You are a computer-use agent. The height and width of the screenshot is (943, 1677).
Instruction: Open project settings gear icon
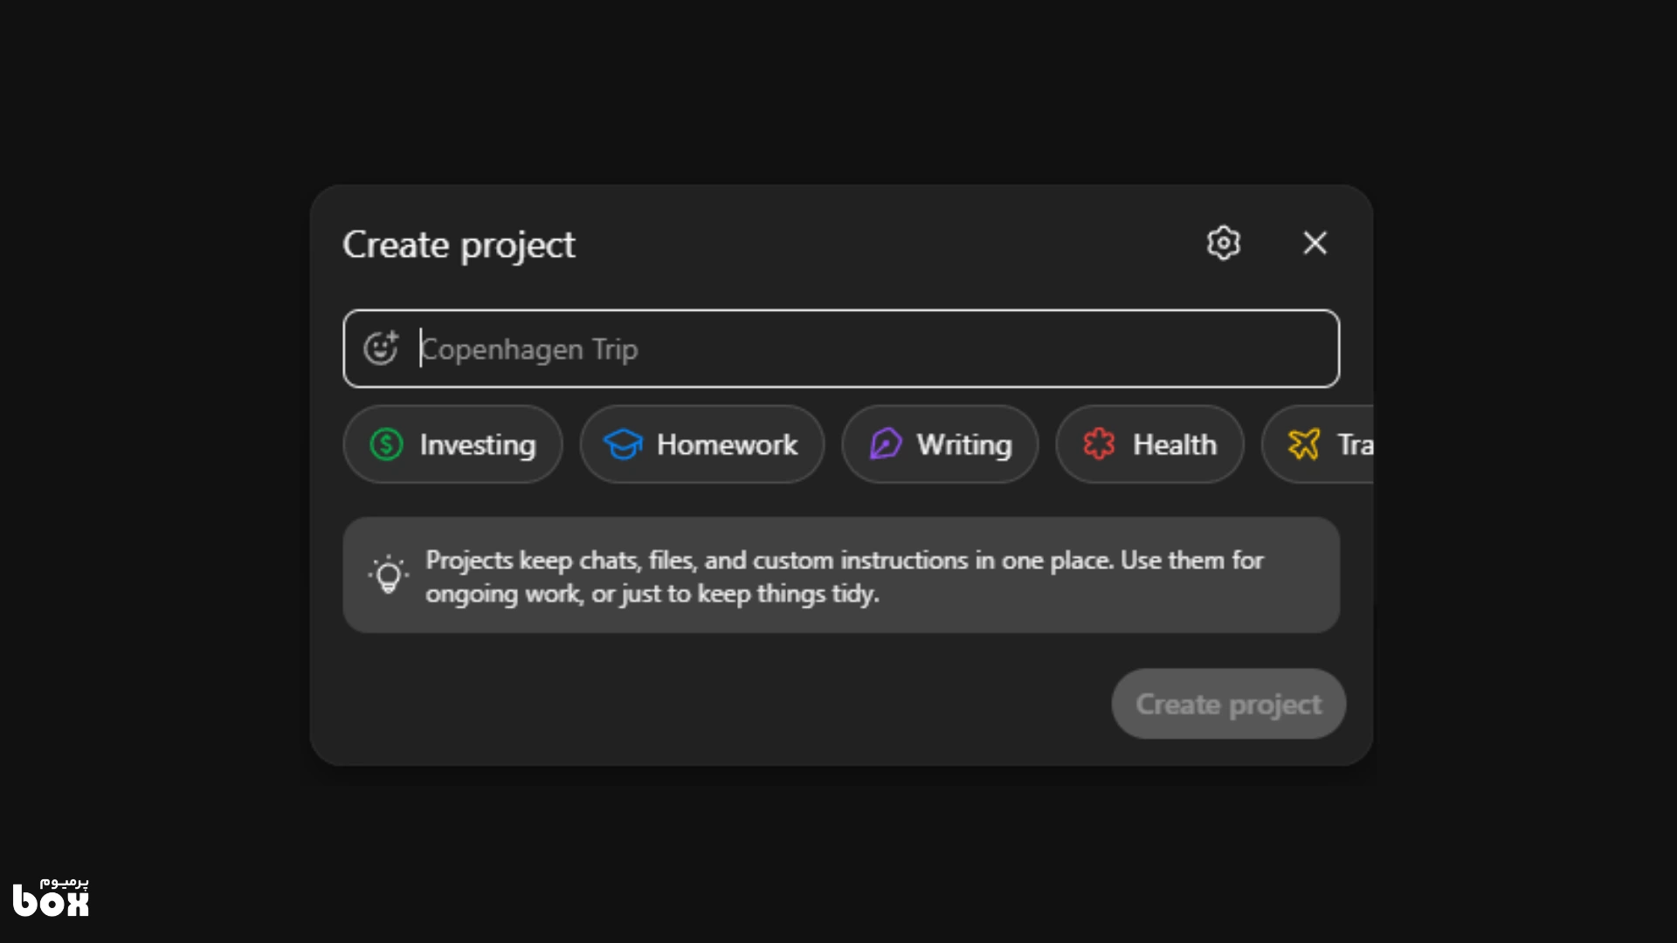point(1223,243)
